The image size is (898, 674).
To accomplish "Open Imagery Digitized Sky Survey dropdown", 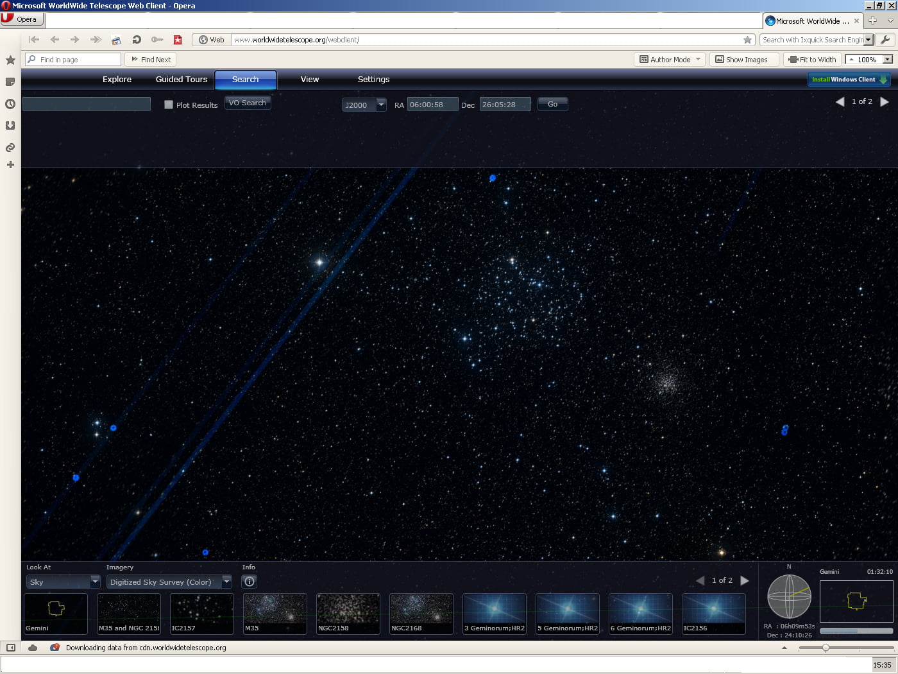I will 169,582.
